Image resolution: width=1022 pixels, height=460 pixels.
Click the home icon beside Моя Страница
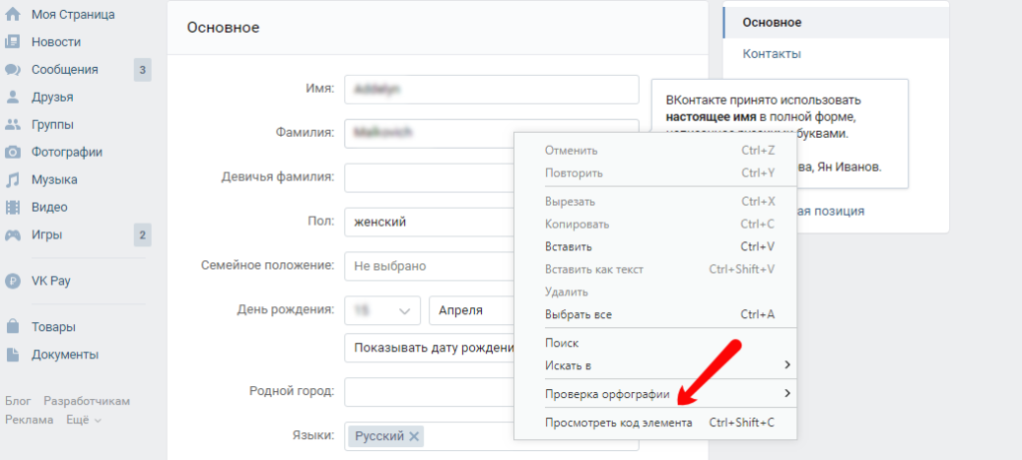(13, 15)
